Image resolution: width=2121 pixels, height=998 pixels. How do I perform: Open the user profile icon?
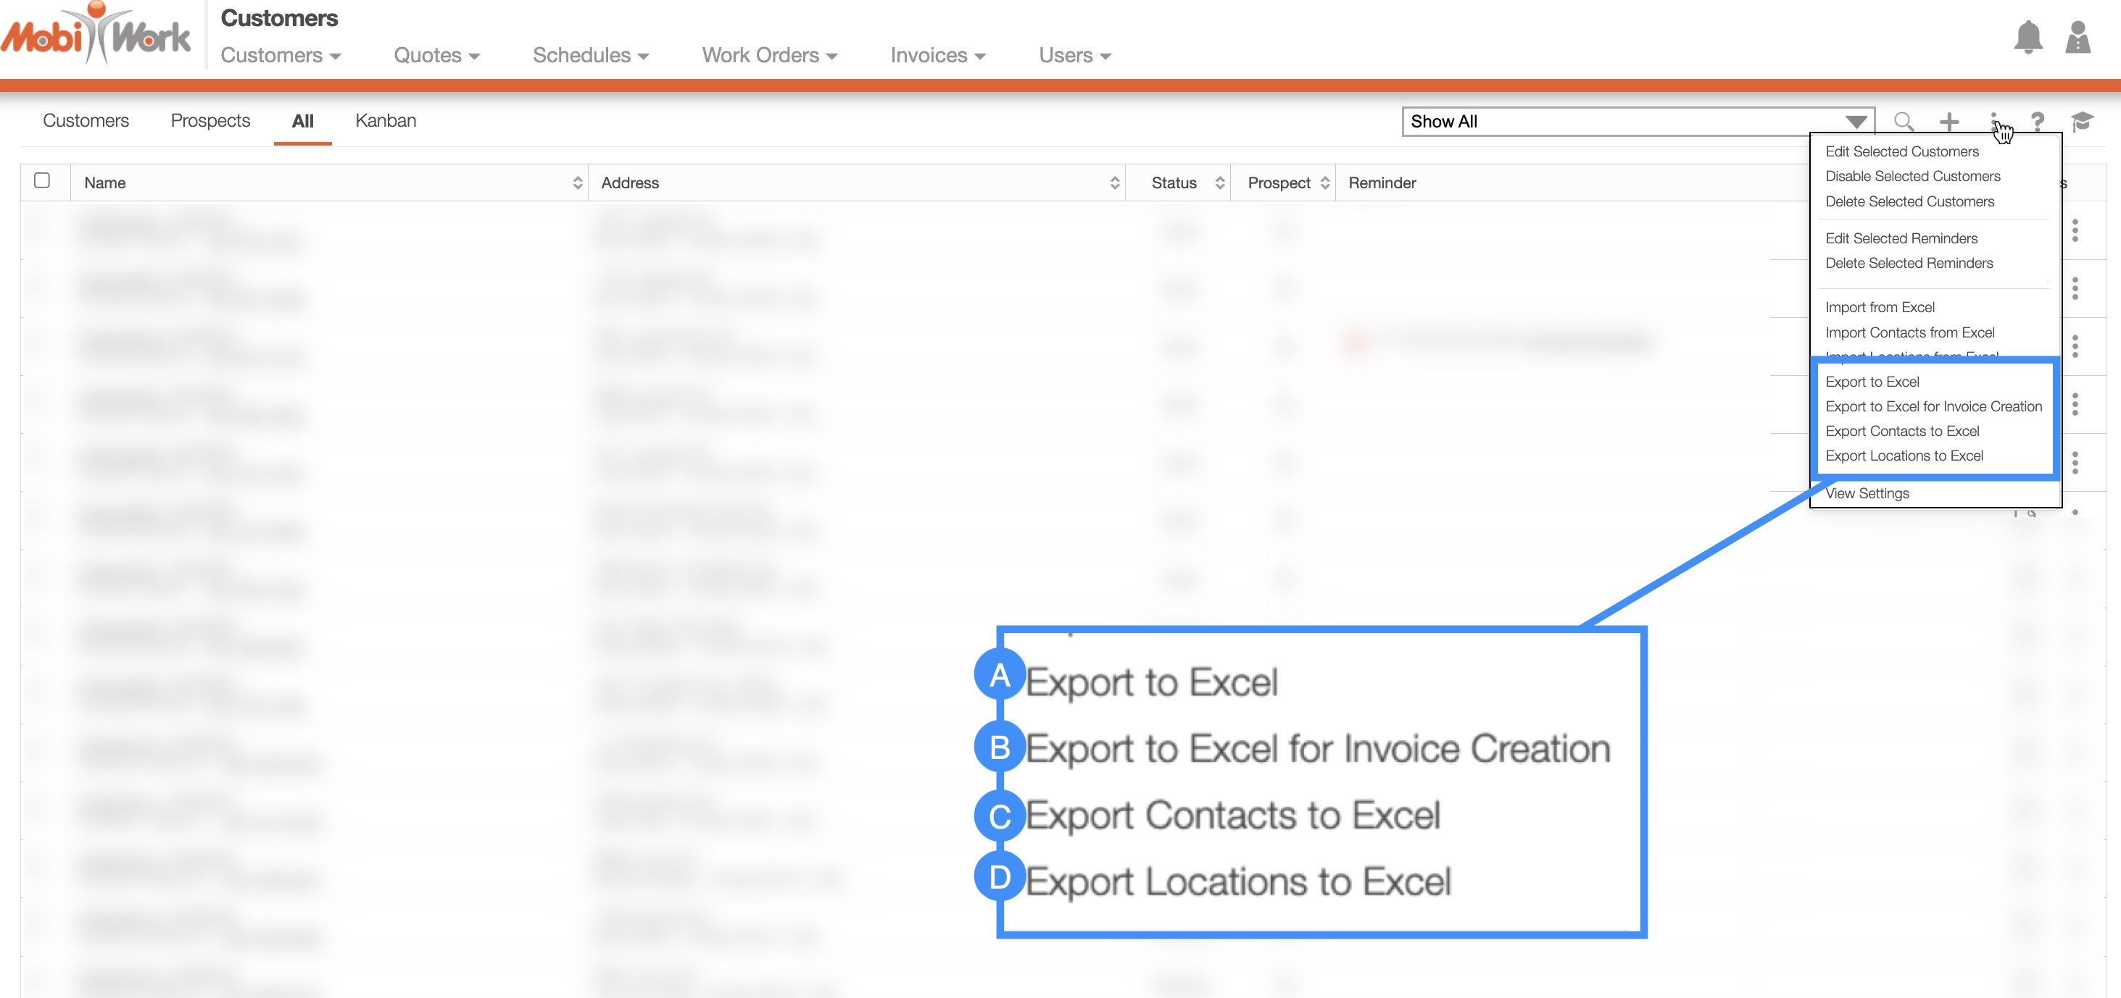(2078, 38)
